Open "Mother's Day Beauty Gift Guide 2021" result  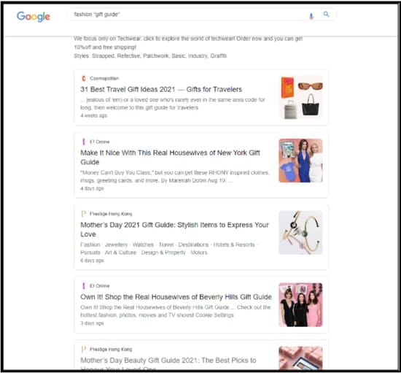pos(168,364)
